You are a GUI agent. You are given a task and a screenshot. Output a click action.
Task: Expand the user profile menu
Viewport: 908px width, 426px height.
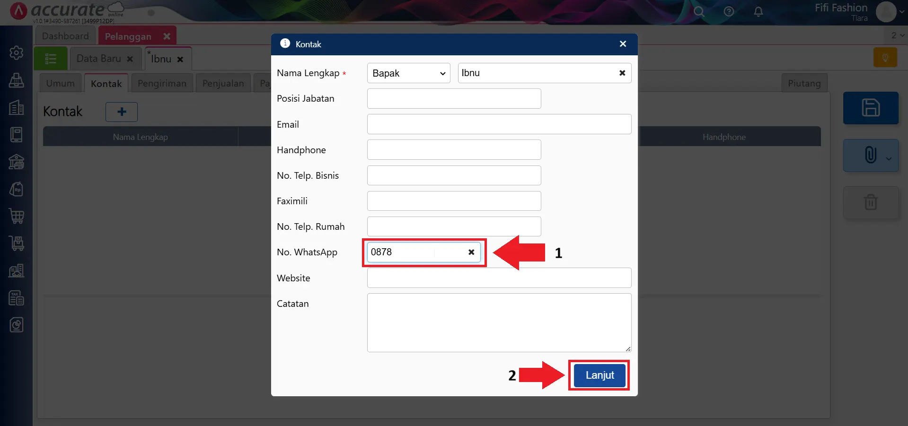(890, 12)
